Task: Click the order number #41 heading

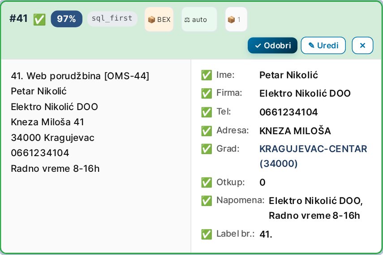Action: (x=18, y=18)
